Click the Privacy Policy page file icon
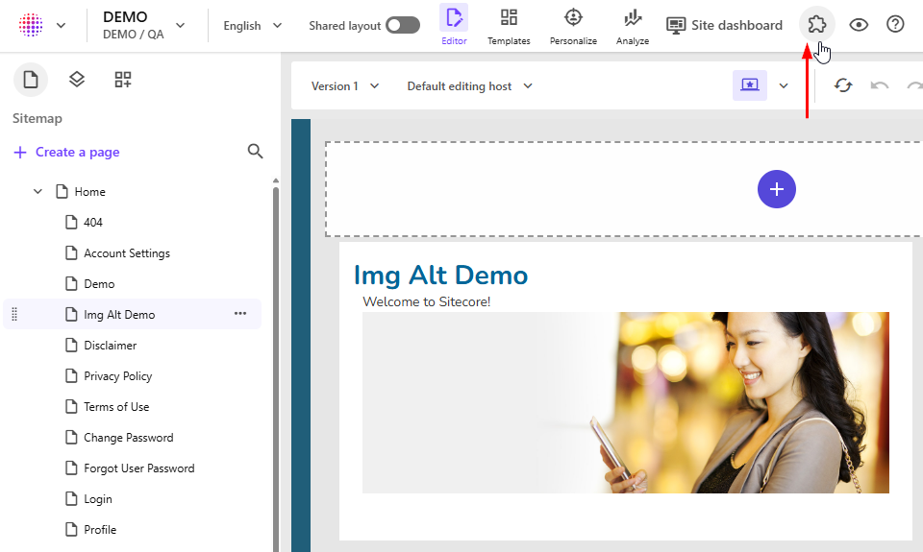Viewport: 923px width, 552px height. 71,376
